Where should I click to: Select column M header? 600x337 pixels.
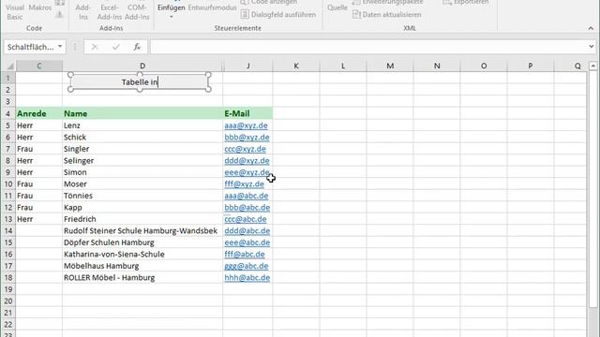coord(390,66)
